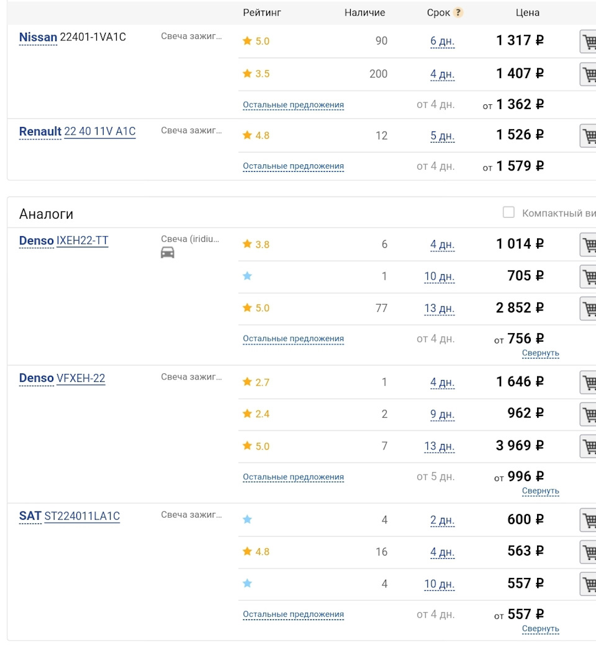Expand remaining offers for Nissan 22401-1VA1C
596x666 pixels.
(293, 105)
